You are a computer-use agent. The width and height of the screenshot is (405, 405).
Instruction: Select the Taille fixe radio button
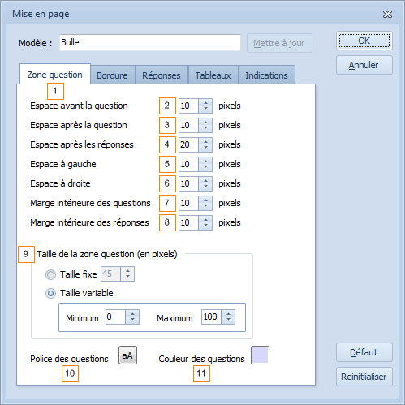50,274
